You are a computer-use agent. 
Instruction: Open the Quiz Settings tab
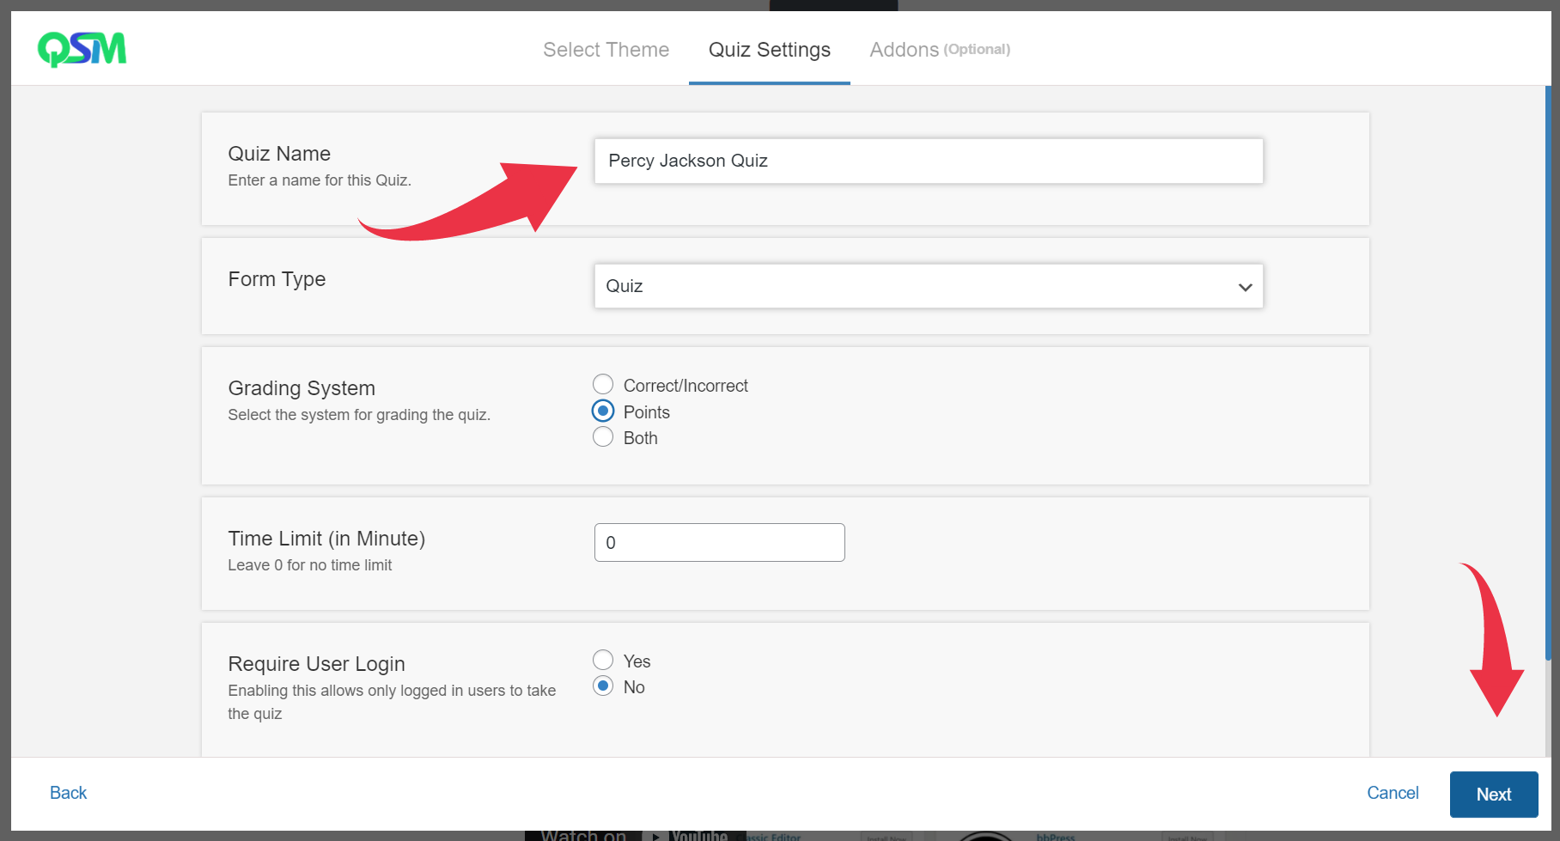[769, 50]
